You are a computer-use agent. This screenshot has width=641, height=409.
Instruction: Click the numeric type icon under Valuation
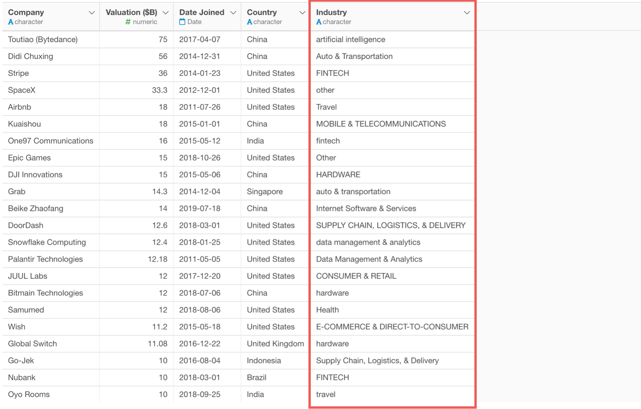[x=128, y=22]
